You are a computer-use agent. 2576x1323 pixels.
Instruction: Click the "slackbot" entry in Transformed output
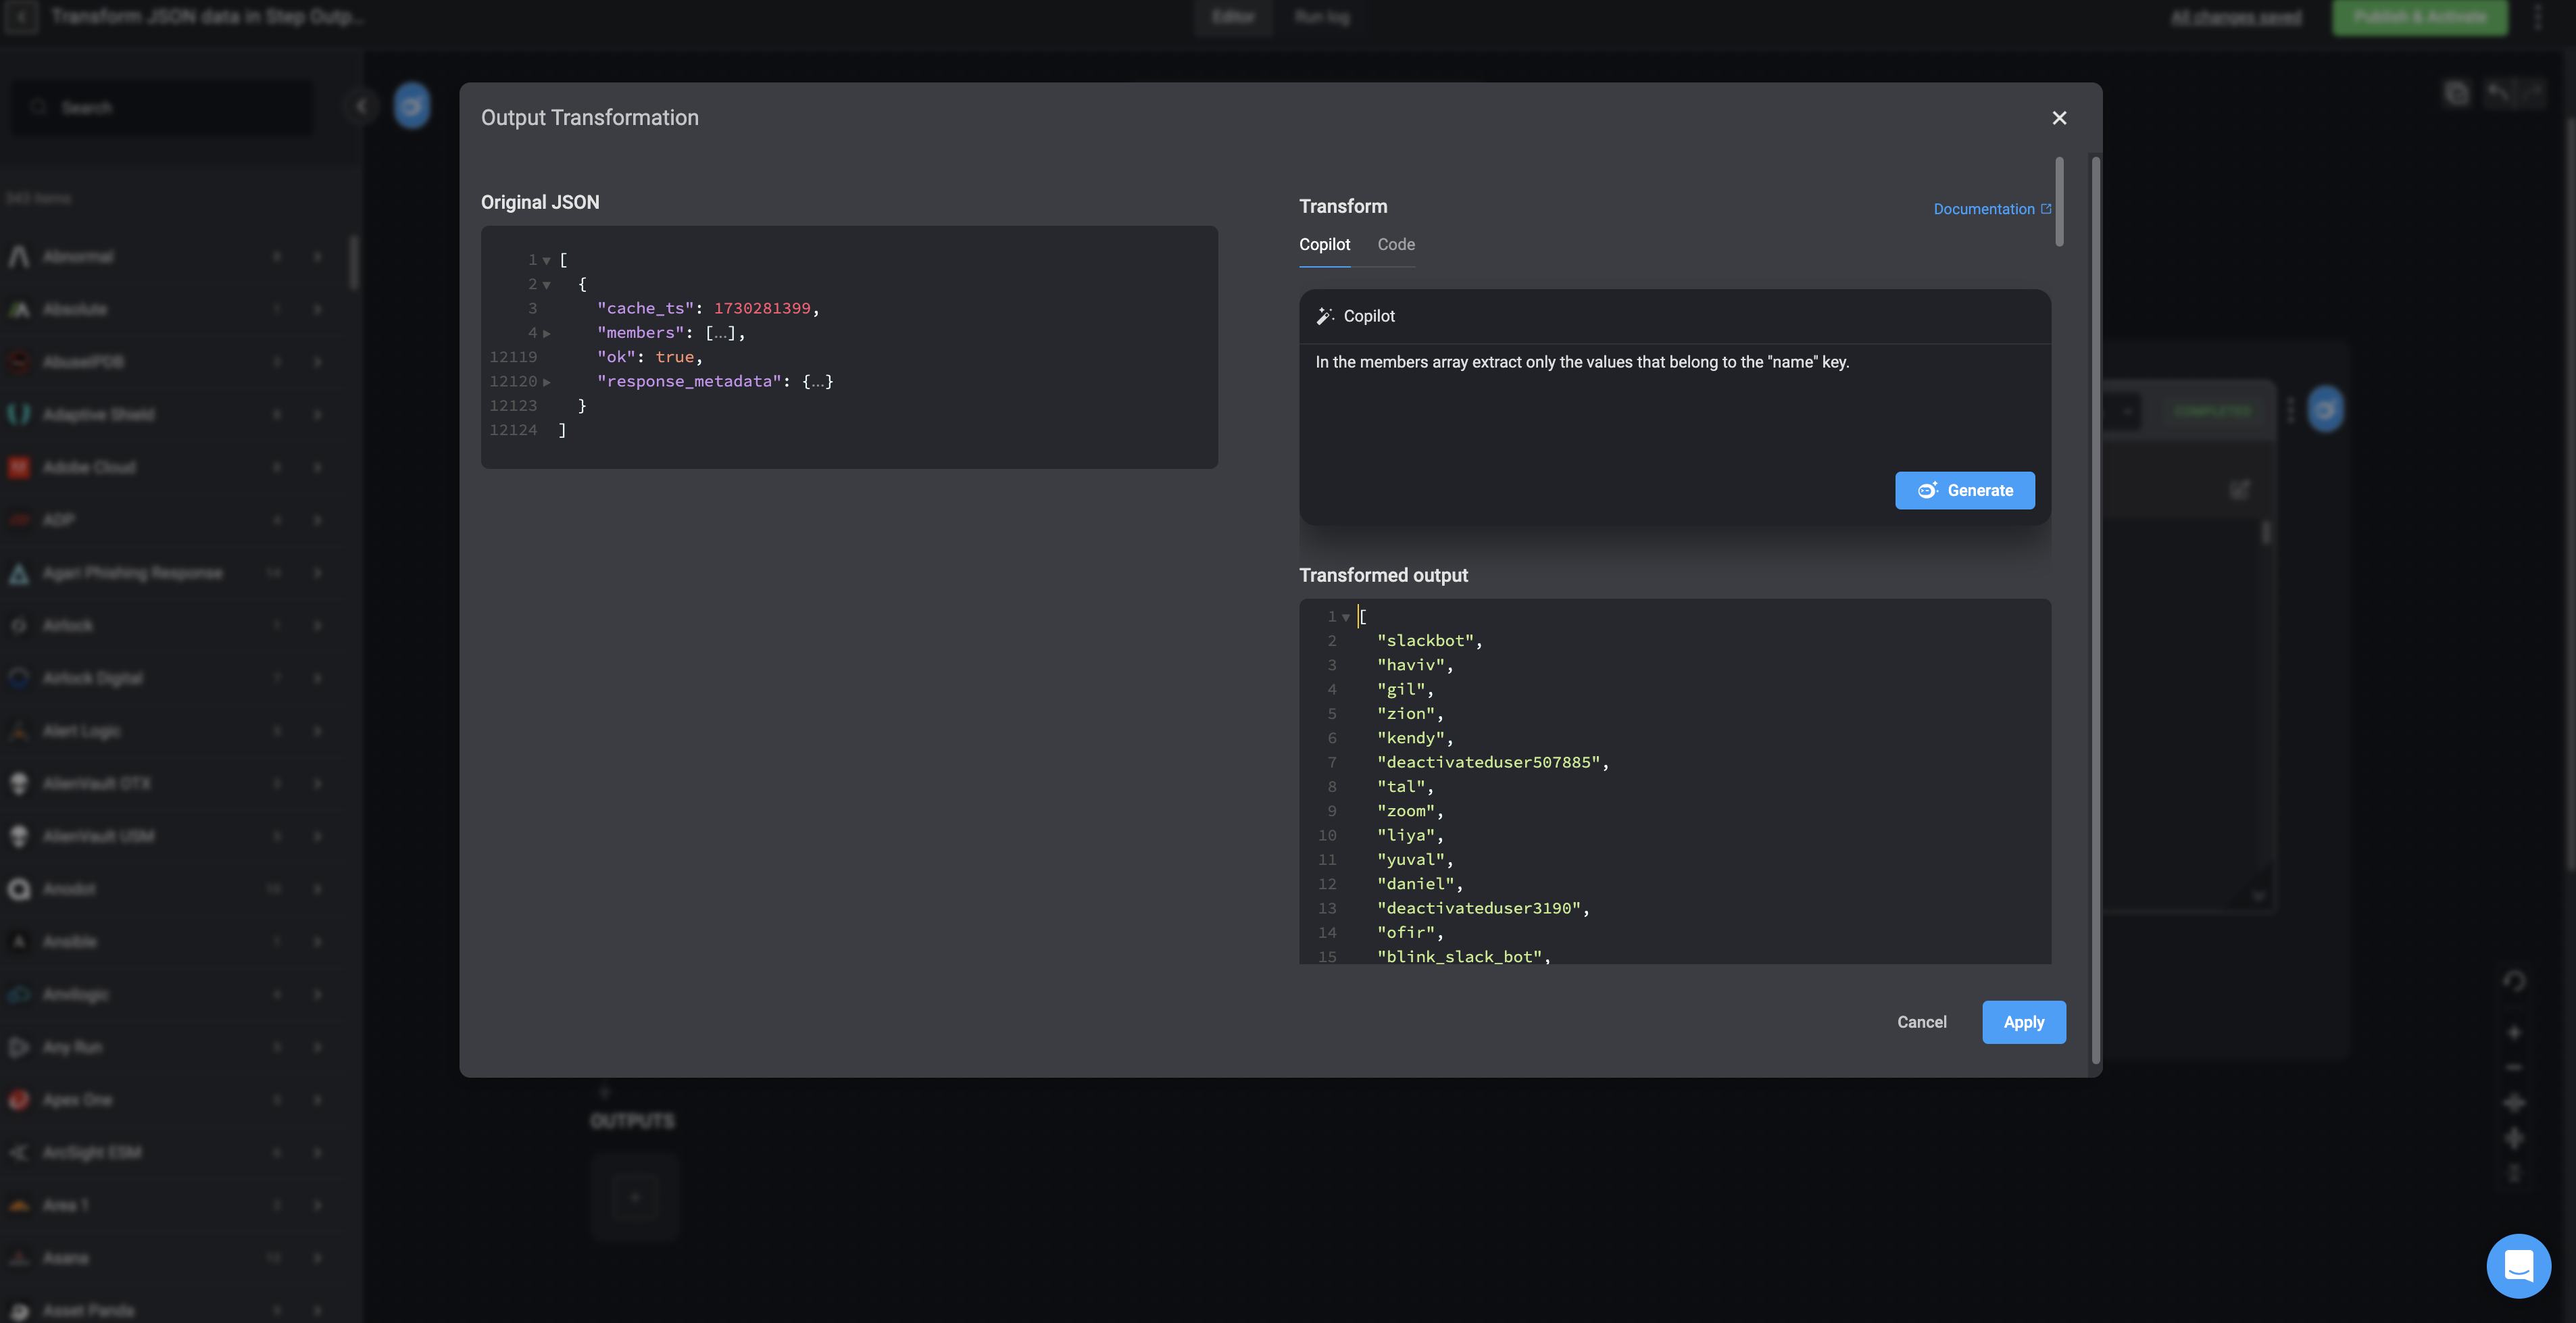point(1425,641)
